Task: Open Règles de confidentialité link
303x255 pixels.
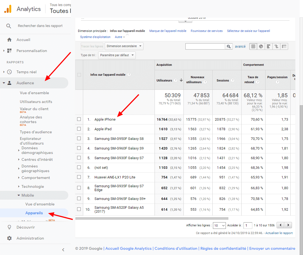Action: 223,248
